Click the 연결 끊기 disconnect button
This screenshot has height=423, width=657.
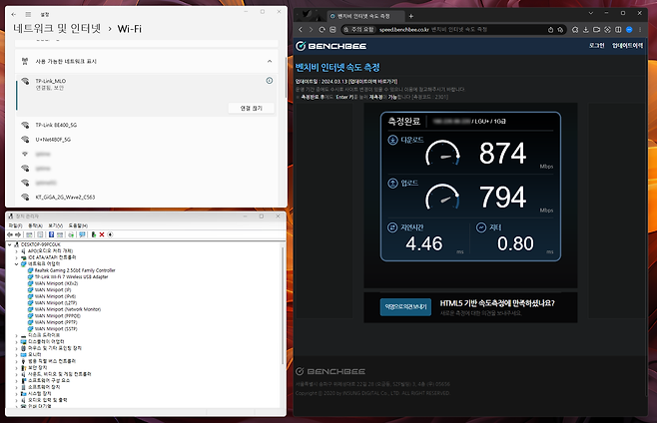(251, 108)
